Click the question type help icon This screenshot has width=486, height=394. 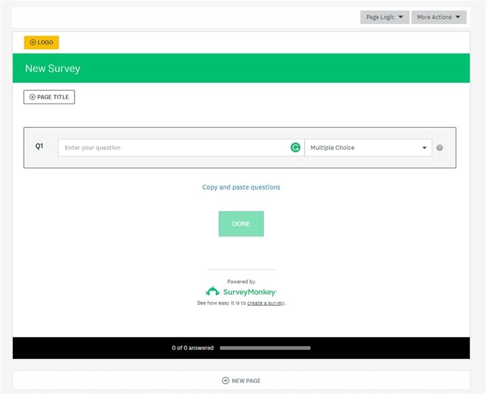439,148
